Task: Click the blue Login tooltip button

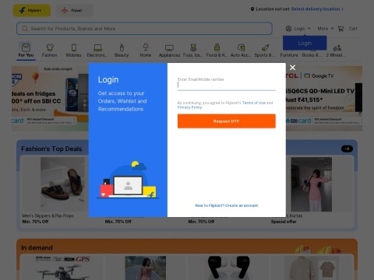Action: click(x=305, y=43)
